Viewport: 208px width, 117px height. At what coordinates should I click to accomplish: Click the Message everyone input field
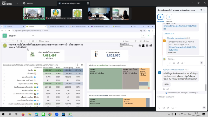[x=179, y=97]
